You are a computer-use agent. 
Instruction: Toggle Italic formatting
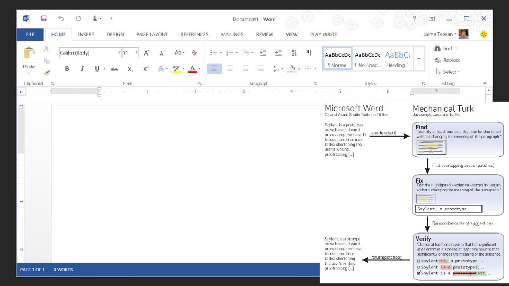82,69
